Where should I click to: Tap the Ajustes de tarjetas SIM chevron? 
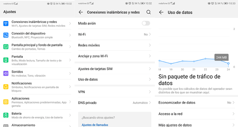[150, 69]
